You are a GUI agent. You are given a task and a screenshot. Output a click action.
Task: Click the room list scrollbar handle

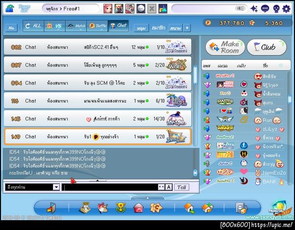(x=195, y=75)
